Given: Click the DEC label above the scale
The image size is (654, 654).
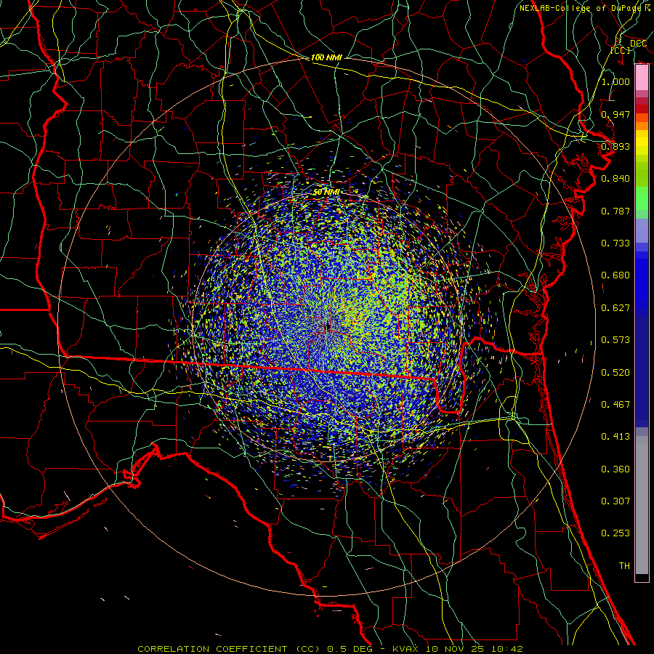Looking at the screenshot, I should coord(638,44).
